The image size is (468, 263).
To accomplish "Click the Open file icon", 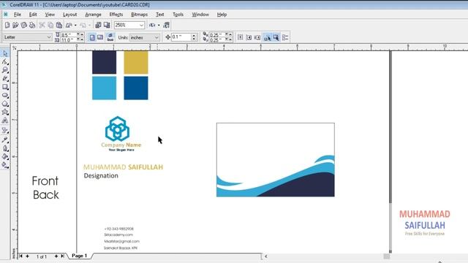I will [x=15, y=25].
